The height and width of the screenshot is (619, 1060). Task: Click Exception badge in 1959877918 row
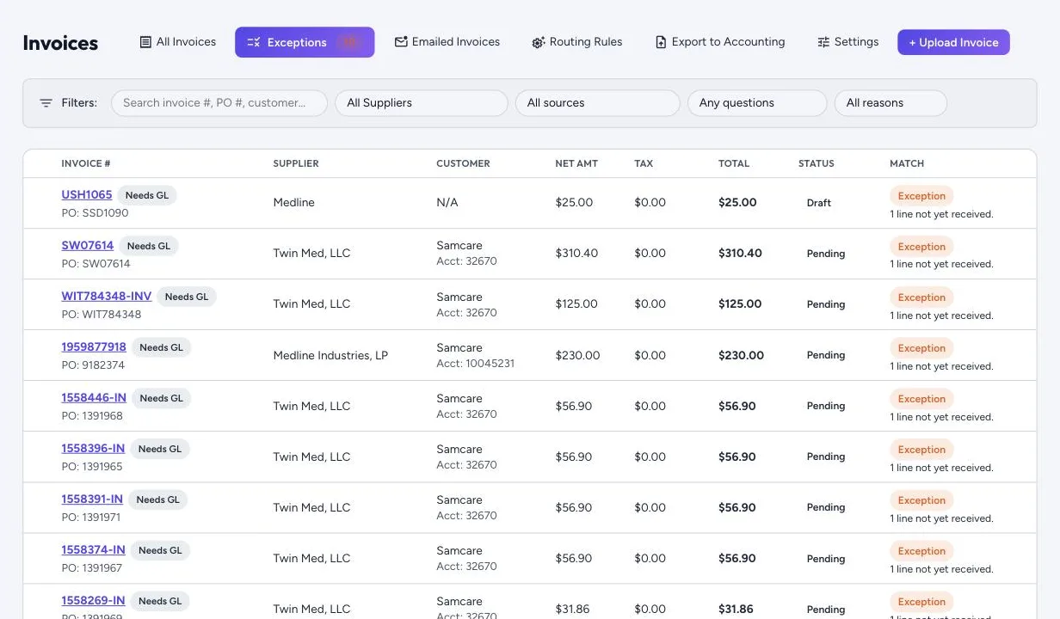click(921, 348)
